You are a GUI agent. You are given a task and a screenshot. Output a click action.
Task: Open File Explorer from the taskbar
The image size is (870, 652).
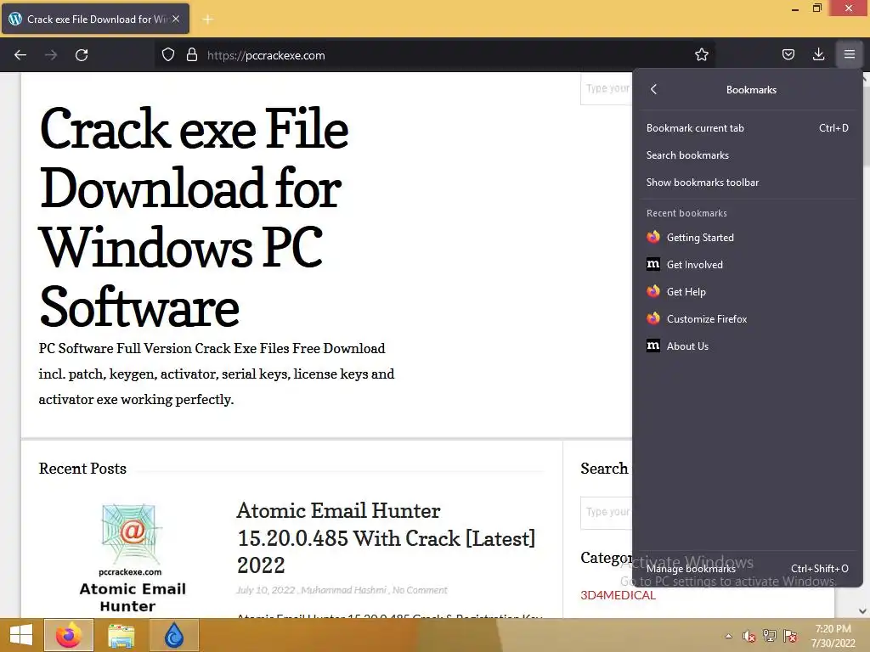click(121, 635)
